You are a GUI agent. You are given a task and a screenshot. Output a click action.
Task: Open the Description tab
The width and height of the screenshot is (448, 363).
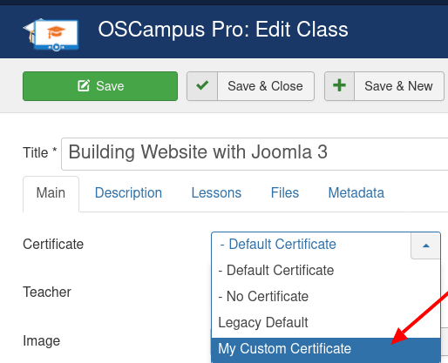pos(128,193)
